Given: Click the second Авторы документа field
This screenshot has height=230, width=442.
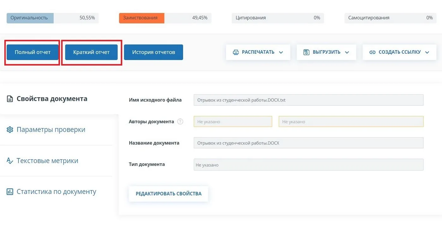Looking at the screenshot, I should (351, 122).
